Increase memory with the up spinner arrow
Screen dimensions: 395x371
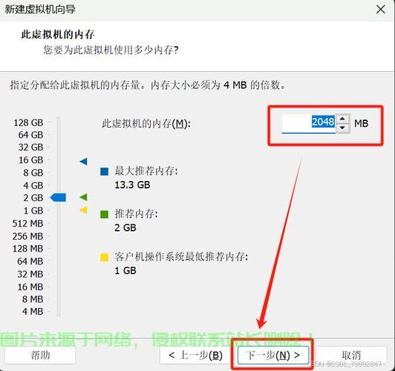[342, 119]
